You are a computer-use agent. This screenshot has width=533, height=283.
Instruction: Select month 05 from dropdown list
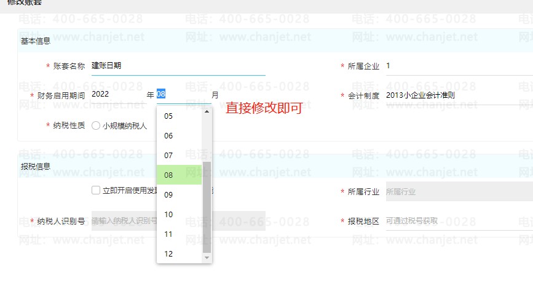(179, 116)
